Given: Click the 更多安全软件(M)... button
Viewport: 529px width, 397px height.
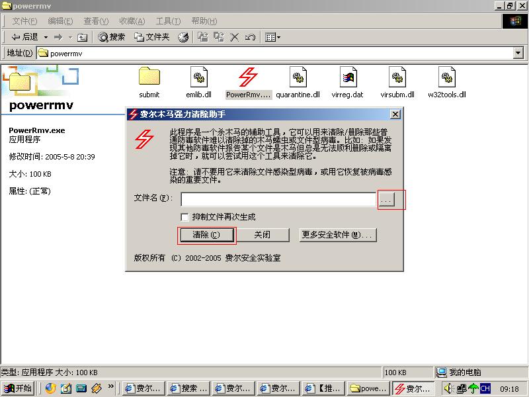Looking at the screenshot, I should pyautogui.click(x=338, y=235).
